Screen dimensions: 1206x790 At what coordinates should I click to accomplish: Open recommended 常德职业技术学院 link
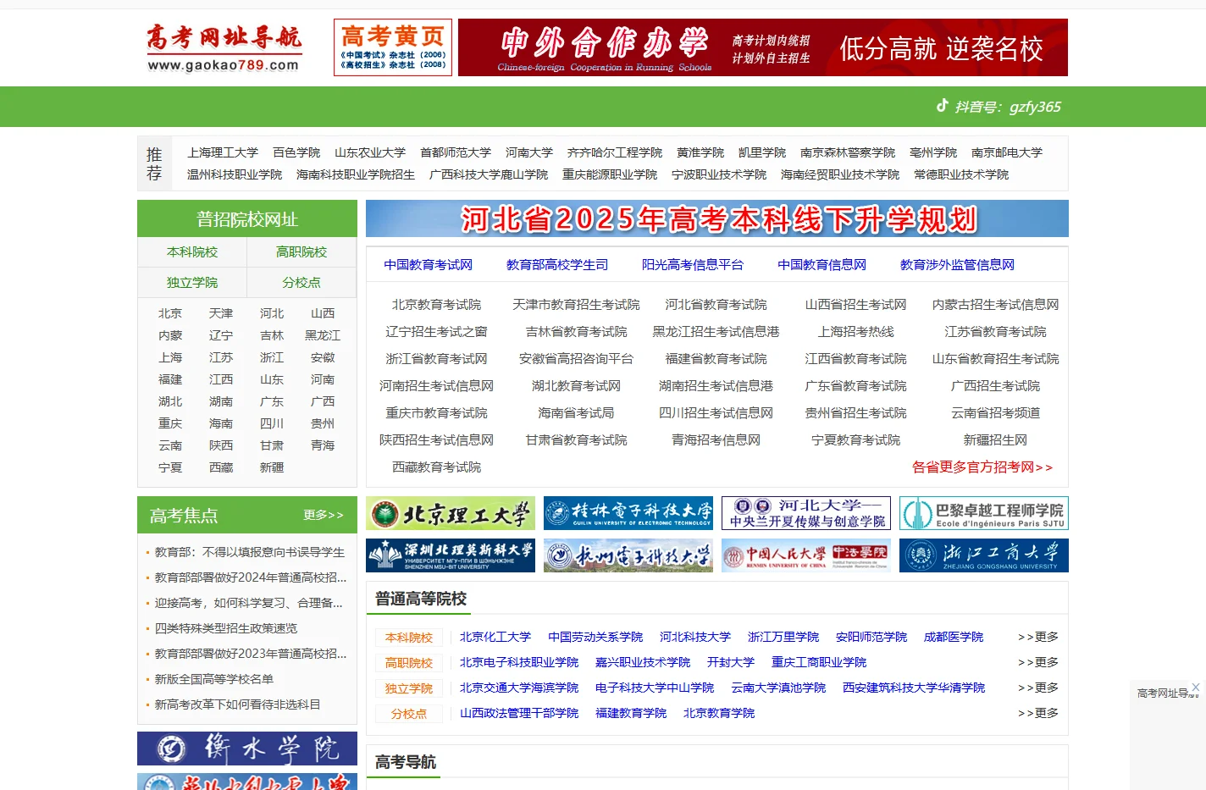tap(961, 174)
